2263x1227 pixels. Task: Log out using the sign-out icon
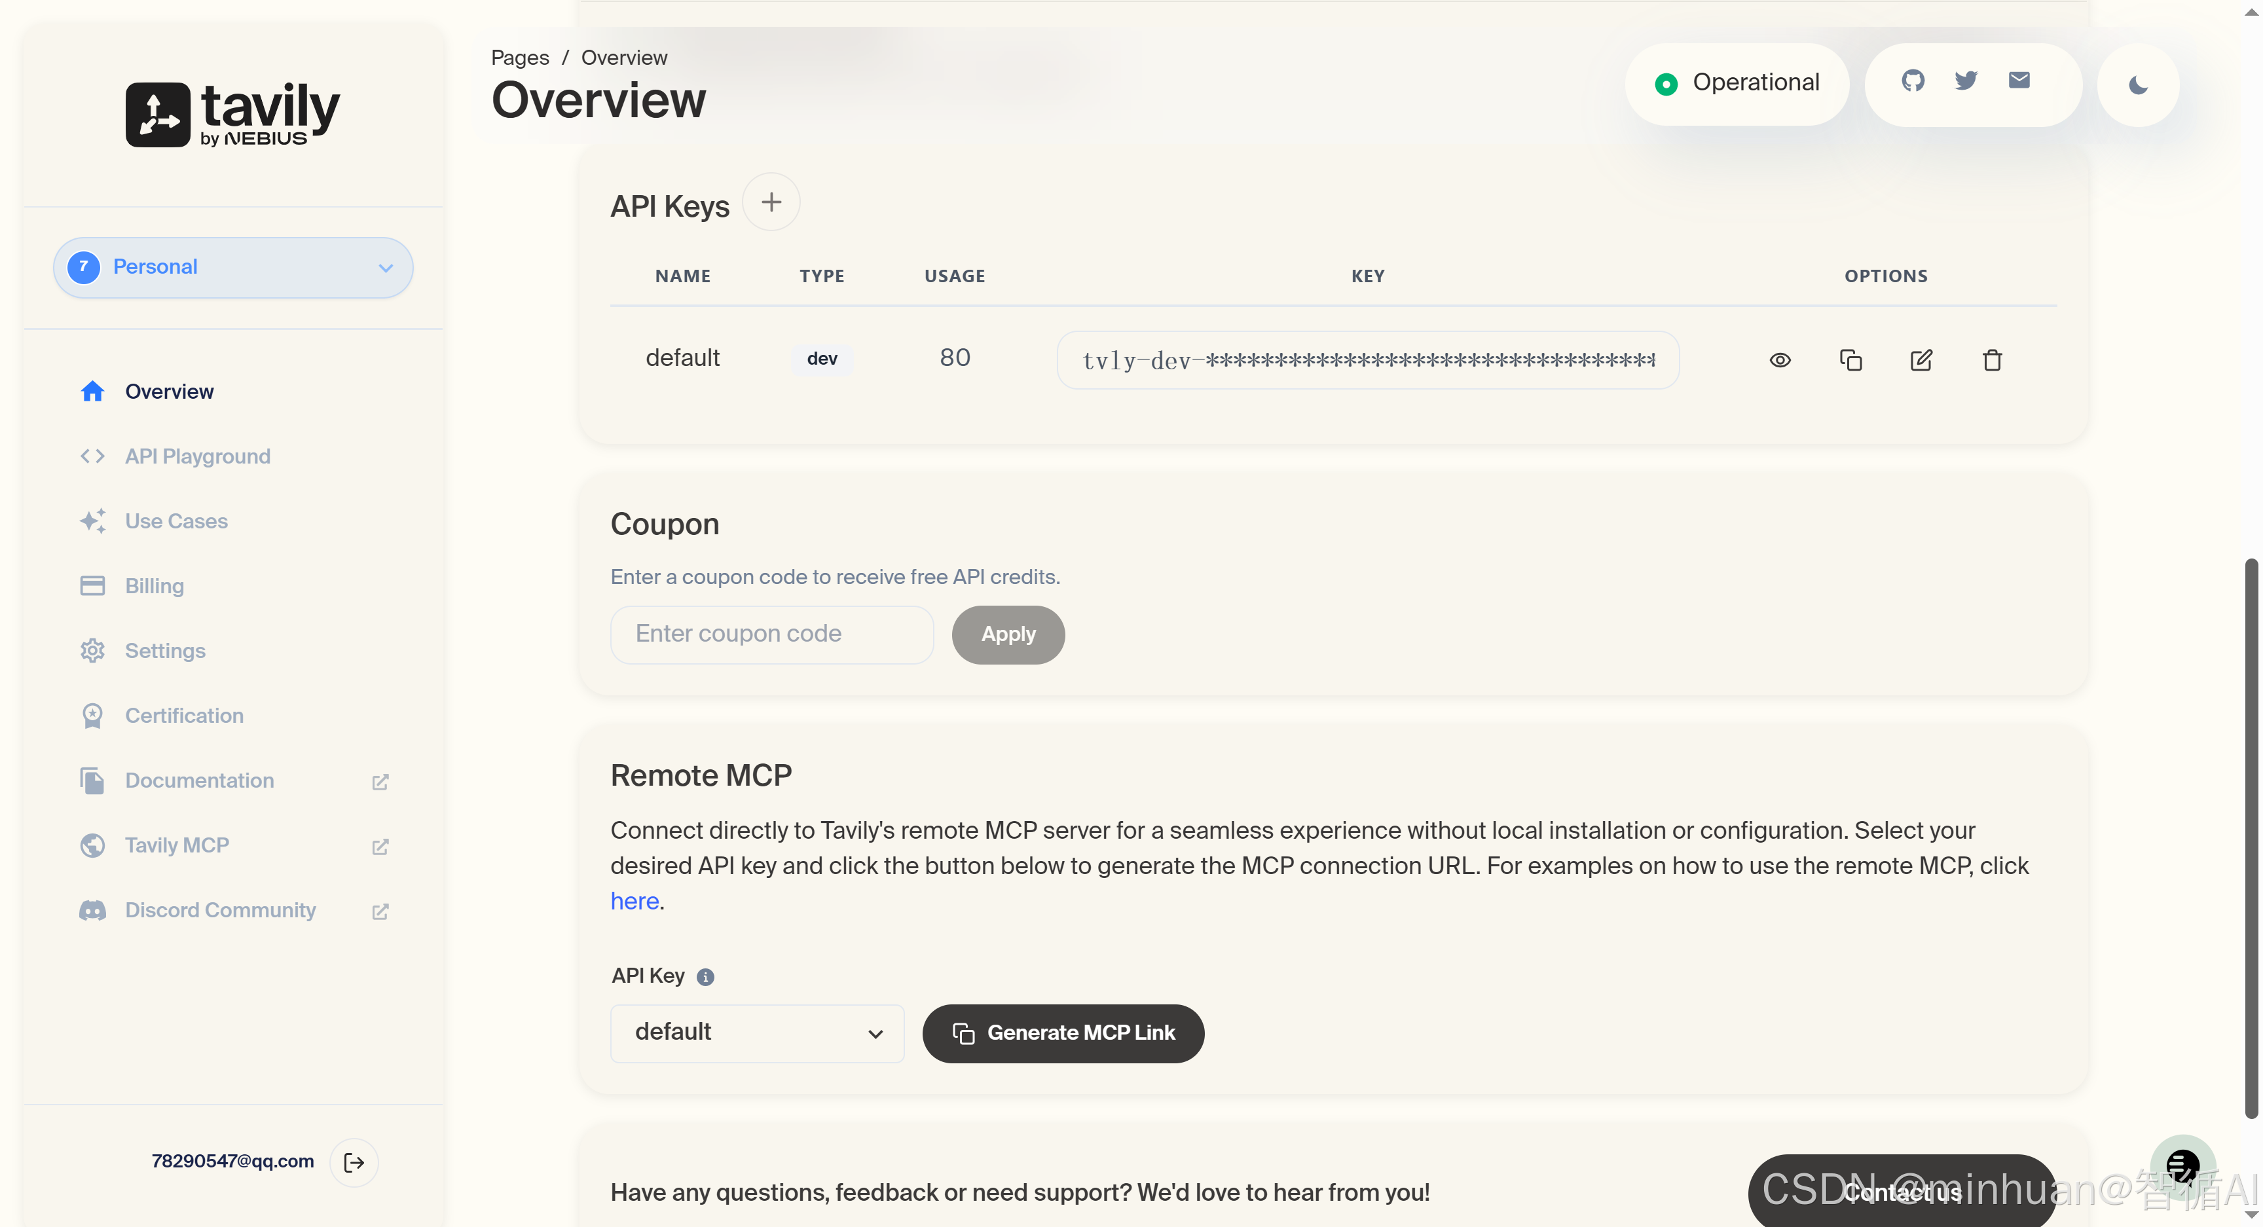pos(354,1162)
